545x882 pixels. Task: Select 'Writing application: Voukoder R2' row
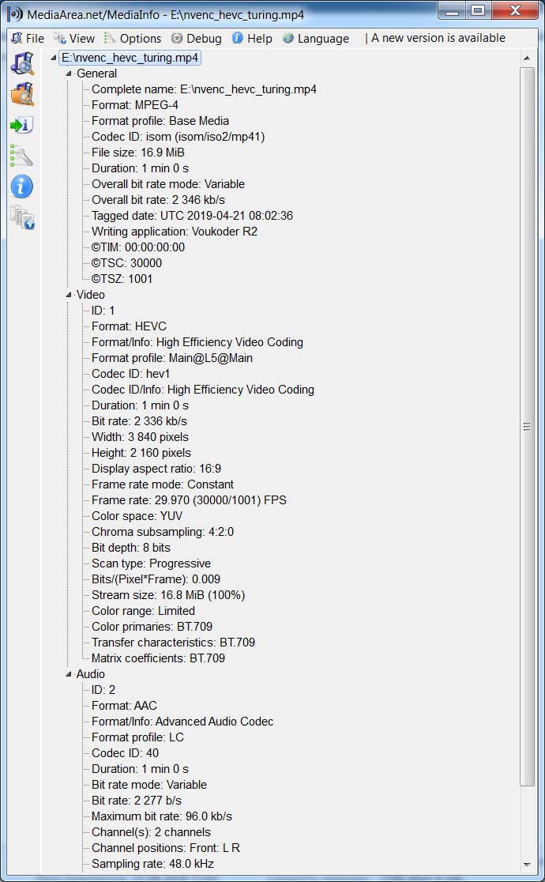coord(175,232)
